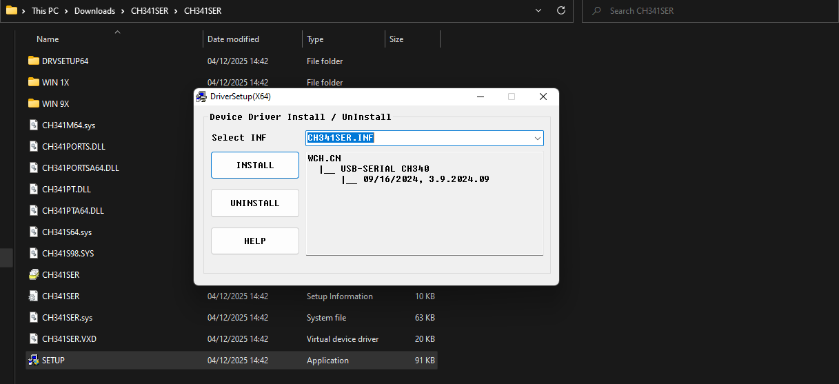This screenshot has height=384, width=839.
Task: Select the CH341SER.VXD file icon
Action: (x=34, y=338)
